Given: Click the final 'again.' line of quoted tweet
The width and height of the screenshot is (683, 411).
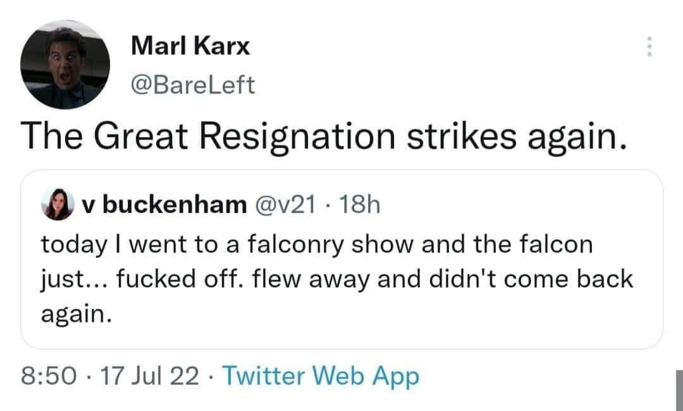Looking at the screenshot, I should pos(77,313).
